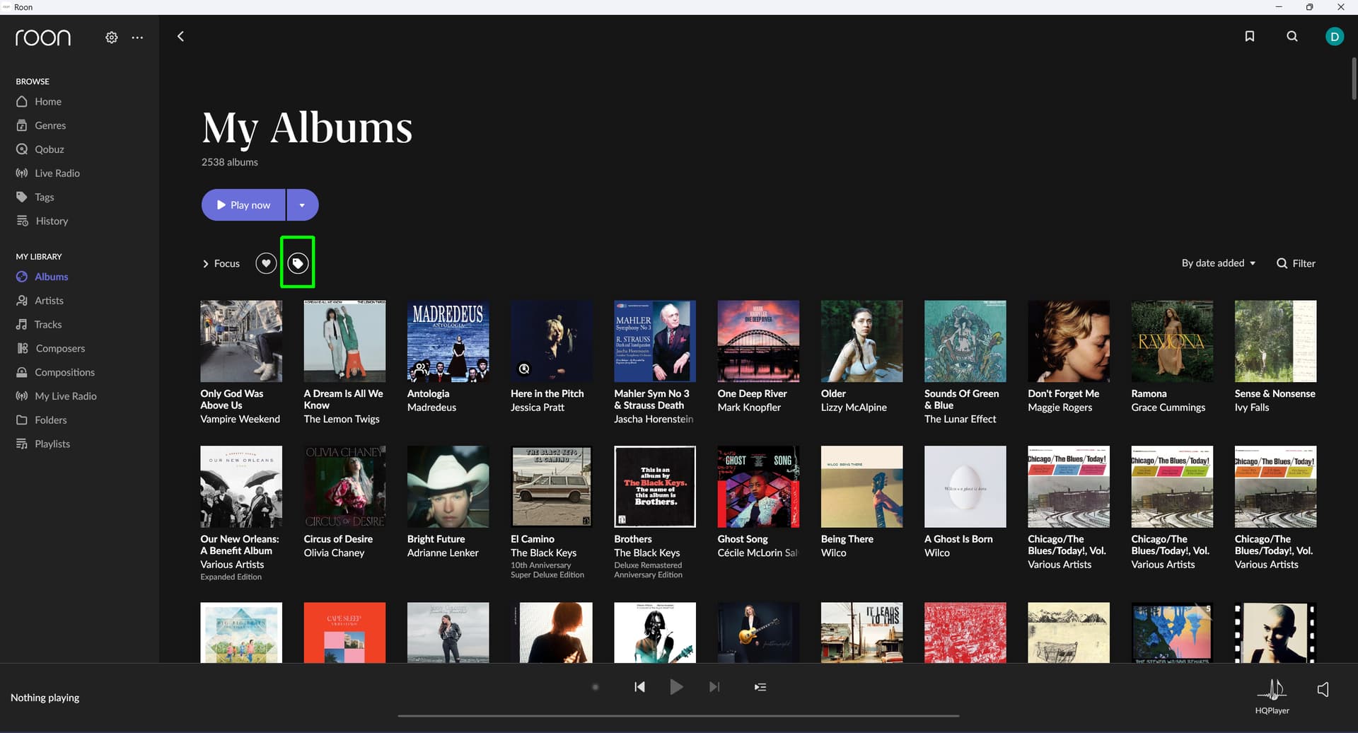Open Don't Forget Me album cover

point(1069,341)
